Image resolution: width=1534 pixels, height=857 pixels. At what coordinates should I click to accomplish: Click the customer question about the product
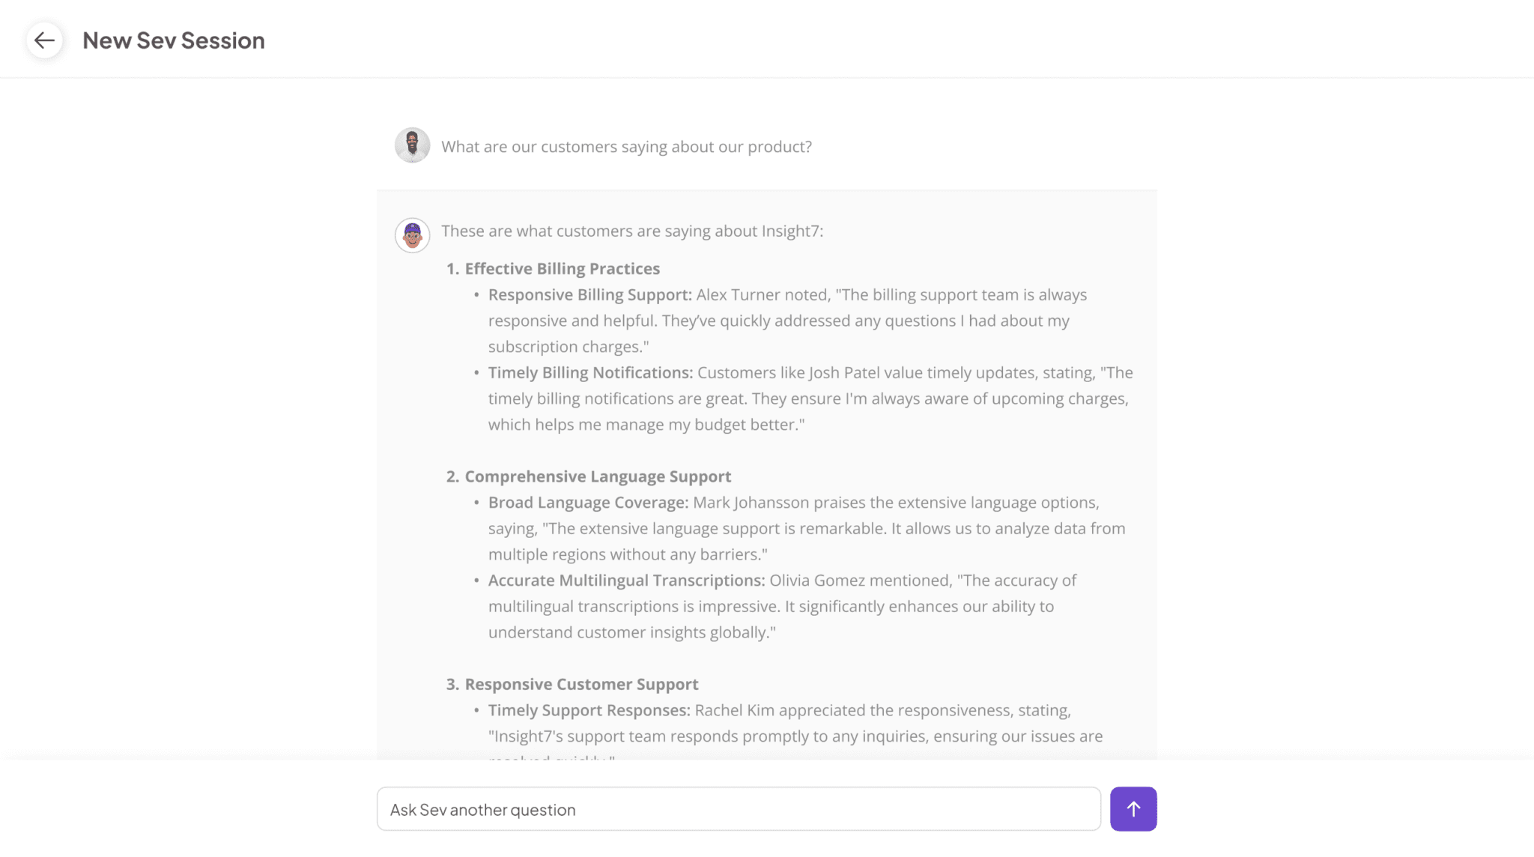(626, 146)
